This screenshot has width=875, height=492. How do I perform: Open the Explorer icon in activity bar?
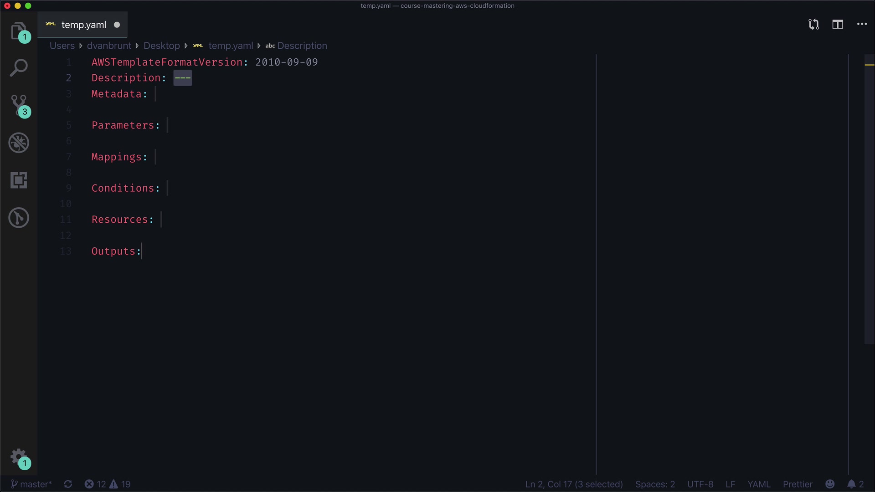(18, 31)
